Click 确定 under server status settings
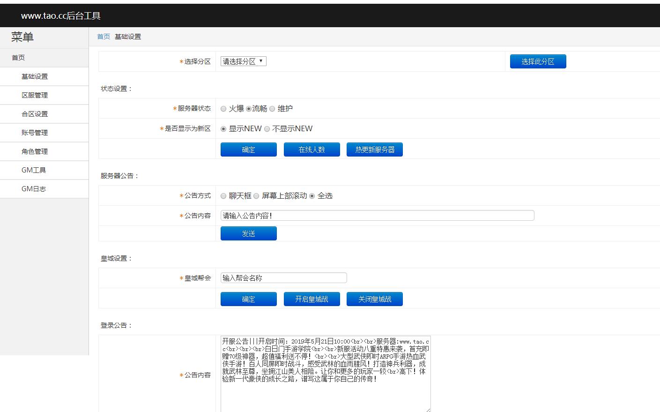This screenshot has width=660, height=412. coord(248,150)
